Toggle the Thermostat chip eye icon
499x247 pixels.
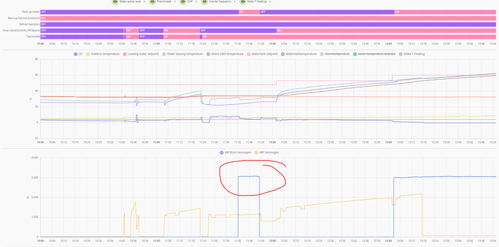[152, 2]
